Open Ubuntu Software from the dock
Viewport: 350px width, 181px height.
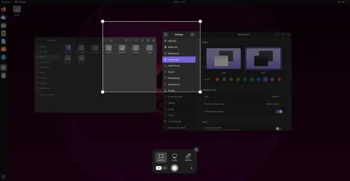pos(3,49)
